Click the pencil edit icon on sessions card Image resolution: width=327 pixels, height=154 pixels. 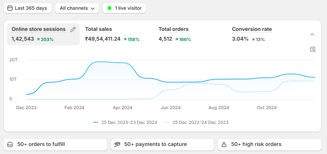[73, 30]
